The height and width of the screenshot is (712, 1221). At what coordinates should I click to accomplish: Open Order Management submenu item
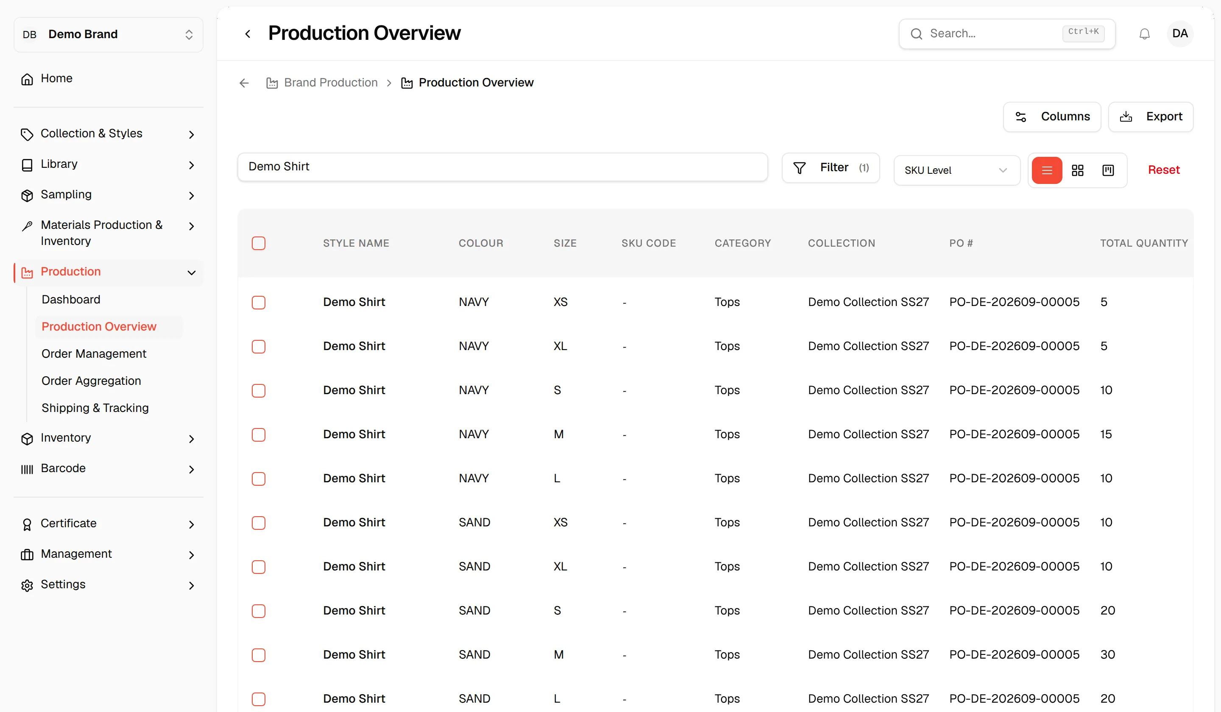pos(94,353)
